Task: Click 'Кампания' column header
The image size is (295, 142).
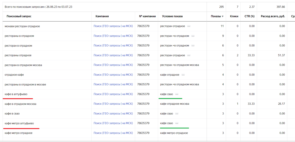Action: tap(102, 16)
